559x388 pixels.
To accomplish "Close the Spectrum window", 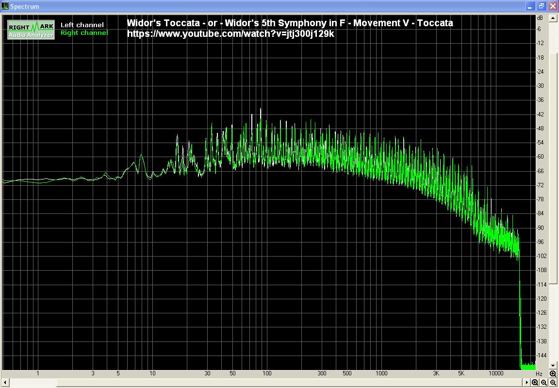I will coord(553,6).
